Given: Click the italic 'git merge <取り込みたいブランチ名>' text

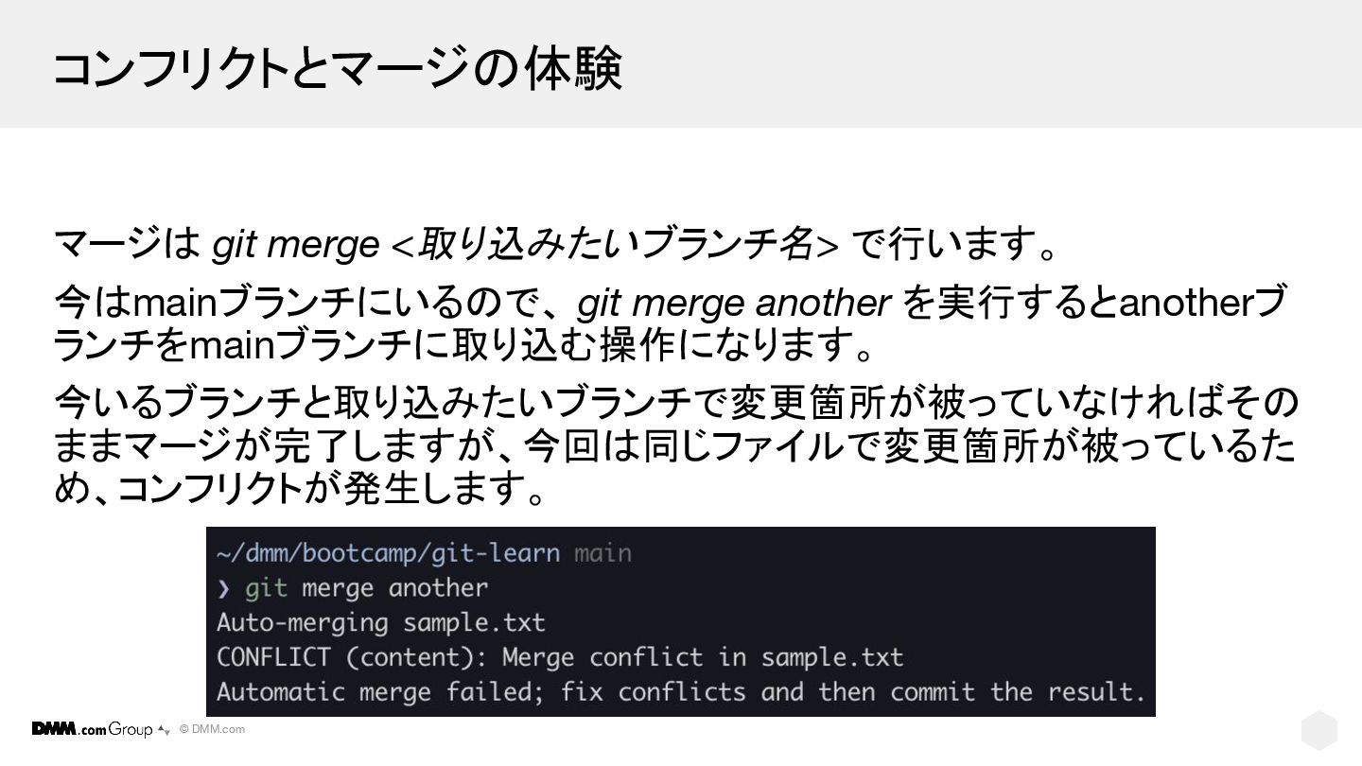Looking at the screenshot, I should [x=525, y=245].
